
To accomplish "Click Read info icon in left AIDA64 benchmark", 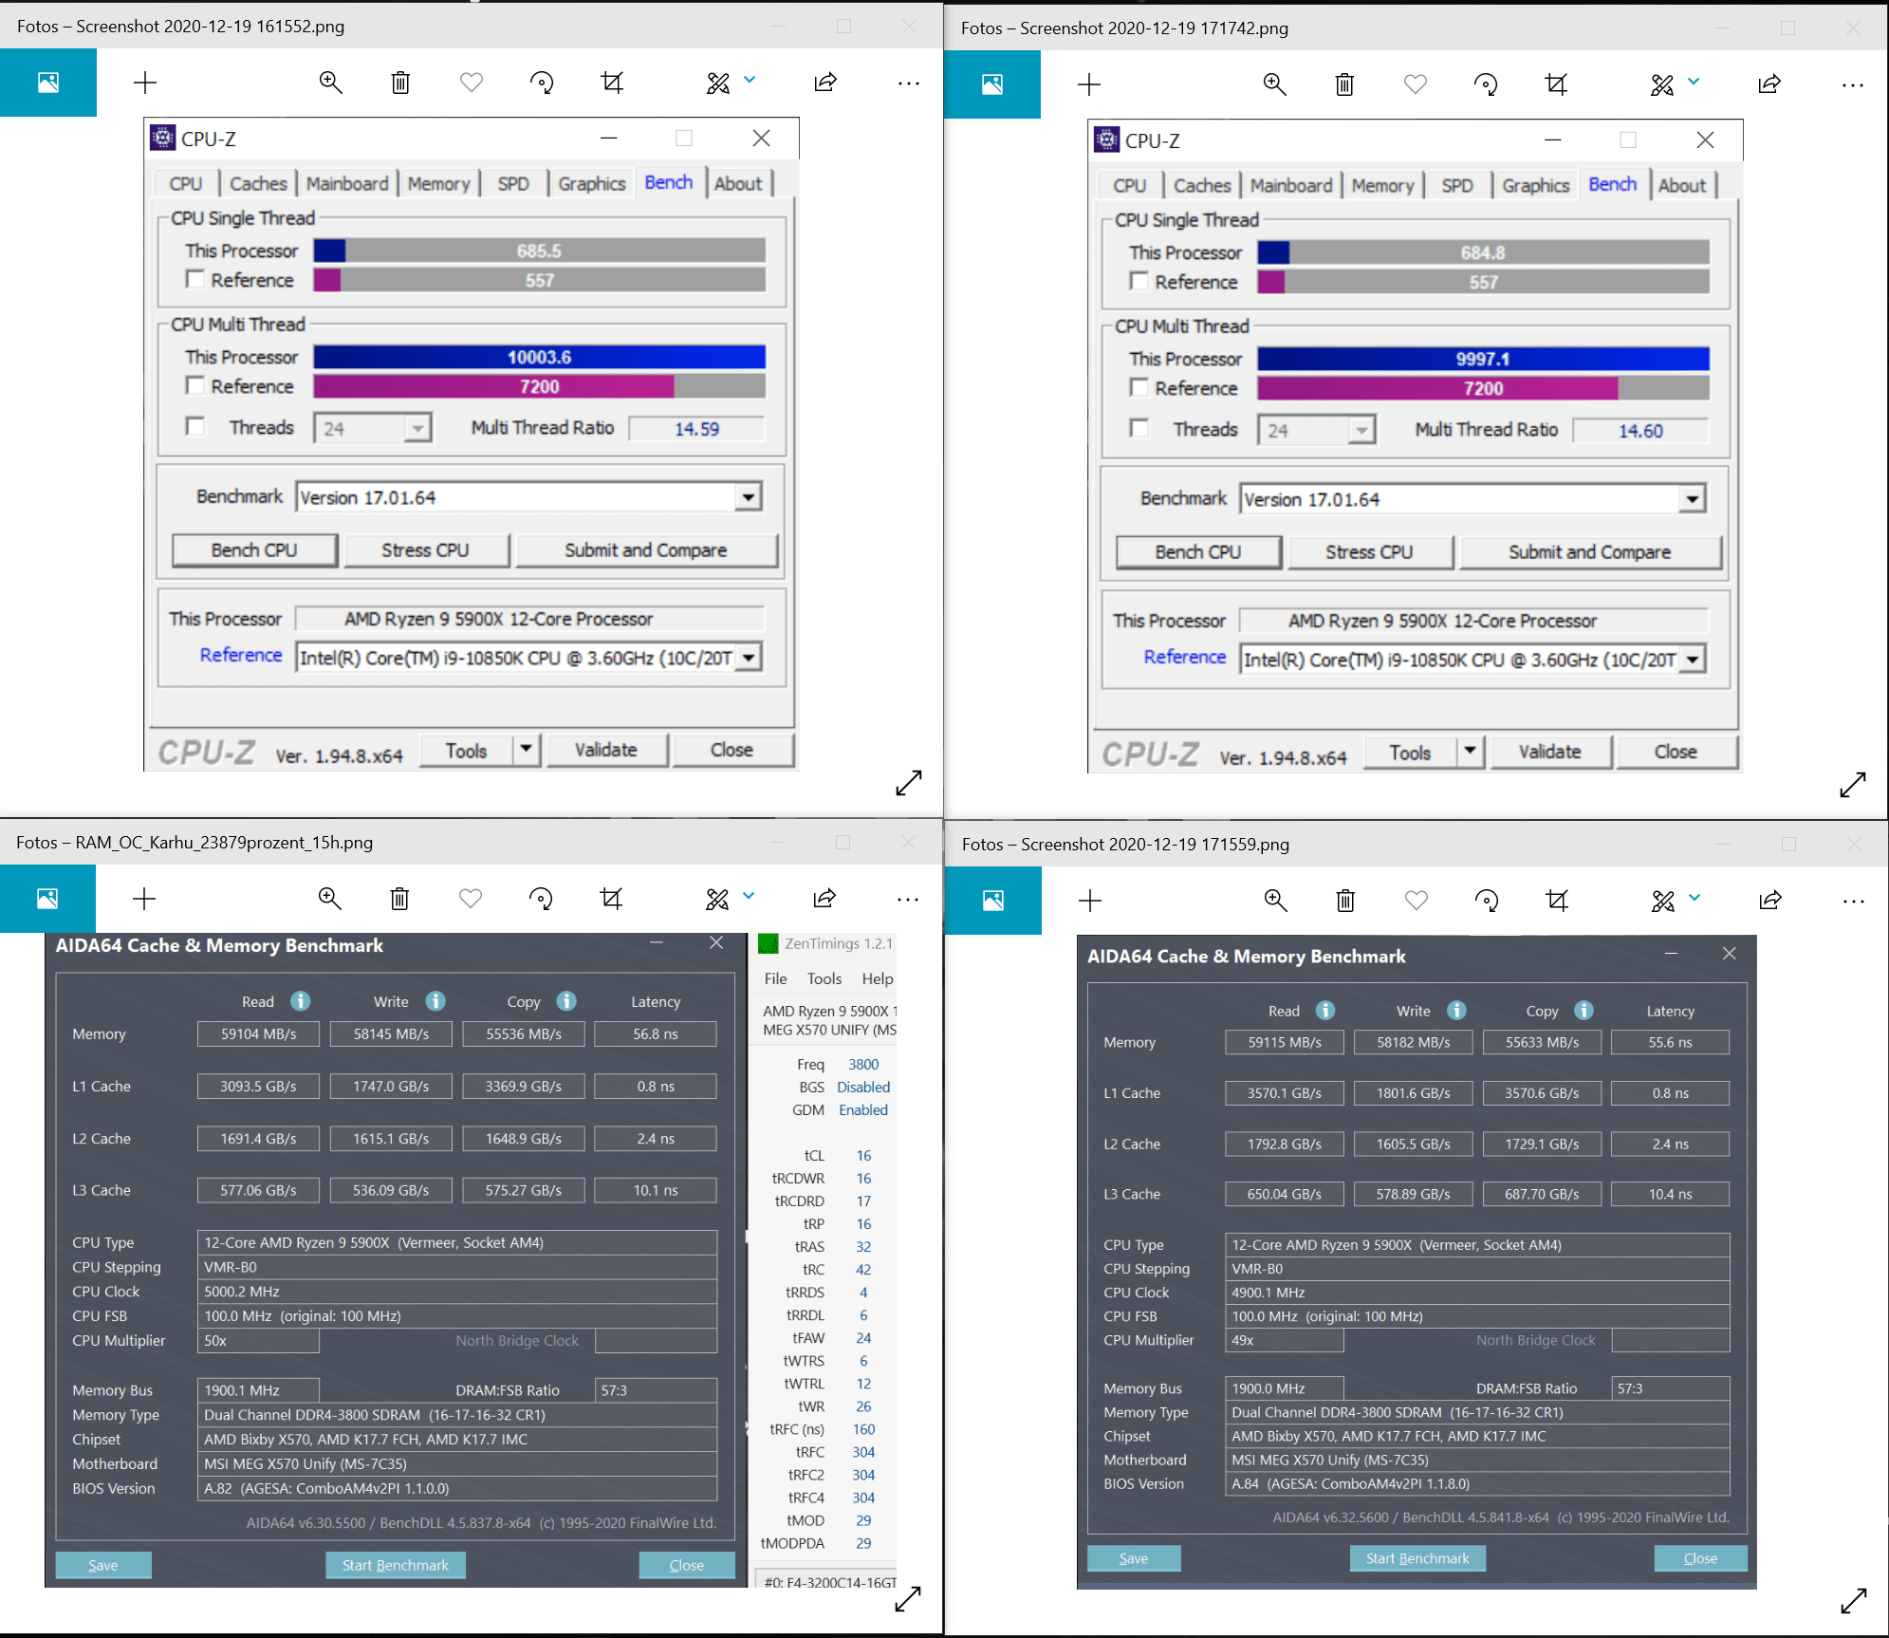I will [x=300, y=1001].
